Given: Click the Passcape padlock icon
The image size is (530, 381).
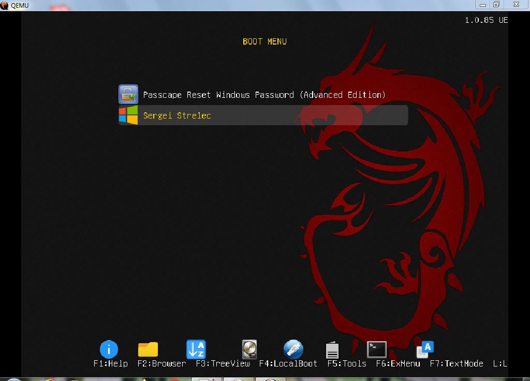Looking at the screenshot, I should pyautogui.click(x=128, y=94).
